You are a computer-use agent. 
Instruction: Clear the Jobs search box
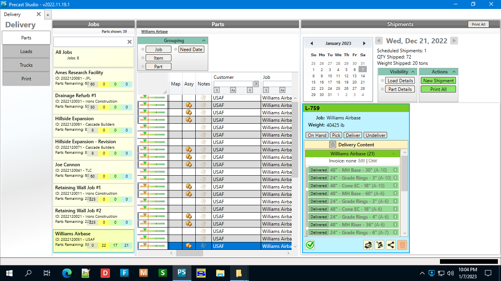tap(130, 42)
